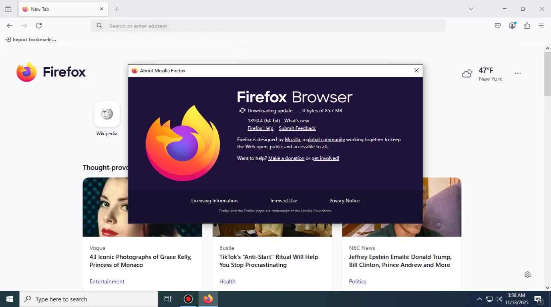This screenshot has width=551, height=307.
Task: Open the global community link
Action: [x=326, y=140]
